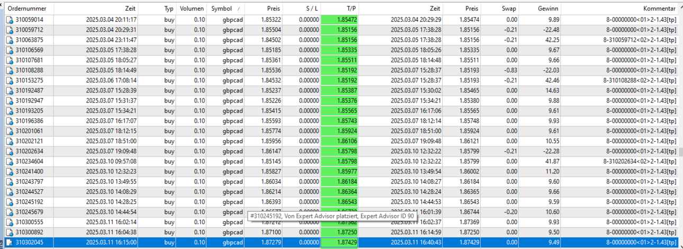Select the trade icon of order 310063875
This screenshot has height=249, width=683.
10,40
